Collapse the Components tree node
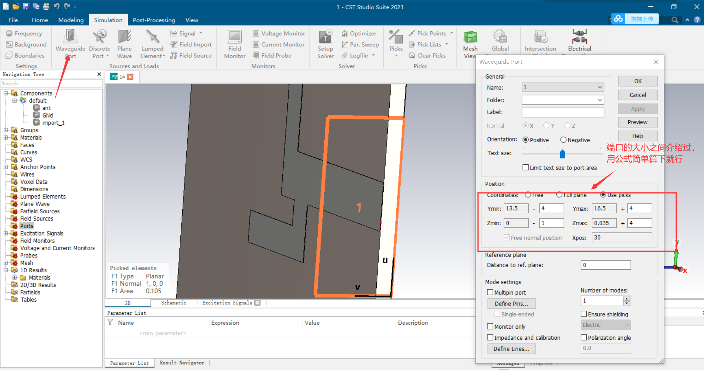704x370 pixels. (6, 93)
